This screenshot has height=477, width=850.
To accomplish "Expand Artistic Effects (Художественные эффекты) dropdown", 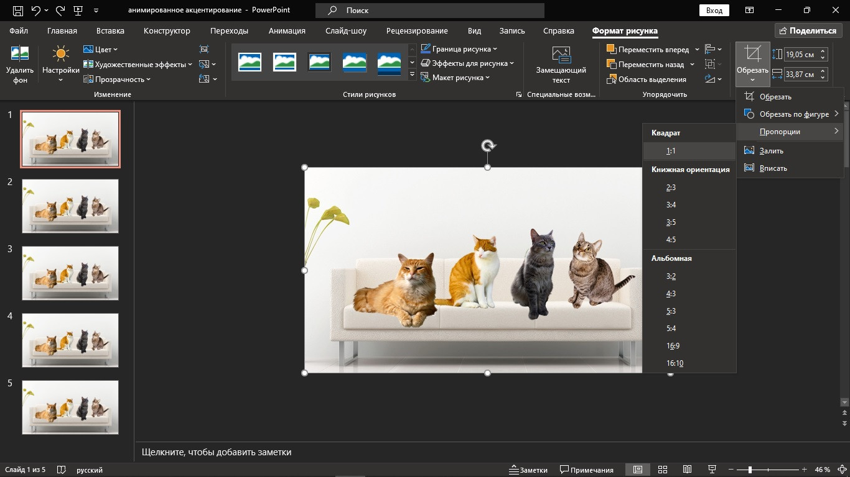I will 138,65.
